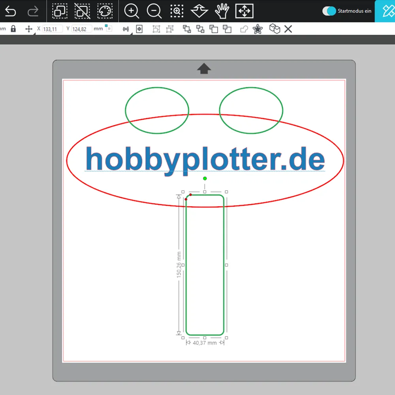Viewport: 395px width, 395px height.
Task: Click the green rotation handle above the rectangle
Action: [x=205, y=179]
